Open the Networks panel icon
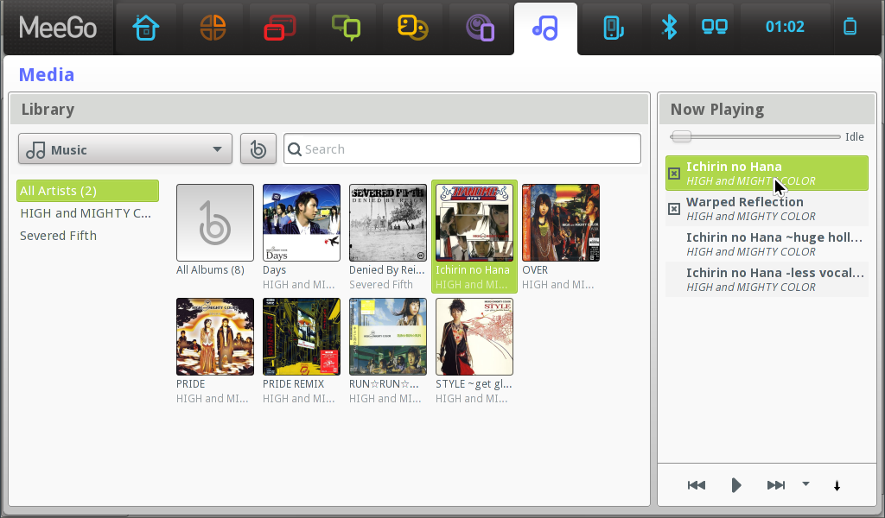This screenshot has height=518, width=885. click(x=715, y=27)
